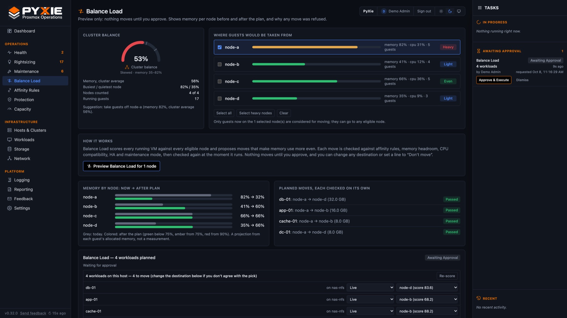Click Send feedback link in footer
The height and width of the screenshot is (318, 567).
click(33, 313)
